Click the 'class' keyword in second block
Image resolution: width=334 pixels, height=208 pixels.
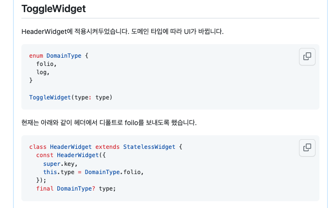pyautogui.click(x=38, y=147)
